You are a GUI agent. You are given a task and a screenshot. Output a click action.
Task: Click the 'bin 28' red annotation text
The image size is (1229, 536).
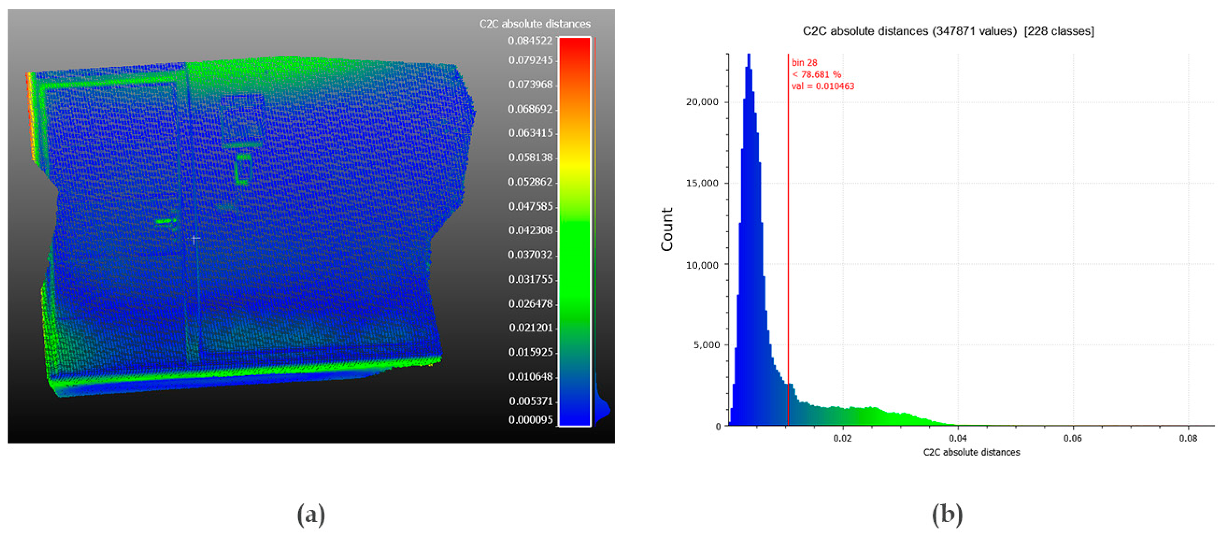[804, 63]
